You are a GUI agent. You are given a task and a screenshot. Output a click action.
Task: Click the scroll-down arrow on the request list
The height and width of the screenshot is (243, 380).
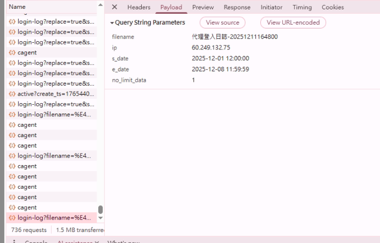coord(100,218)
